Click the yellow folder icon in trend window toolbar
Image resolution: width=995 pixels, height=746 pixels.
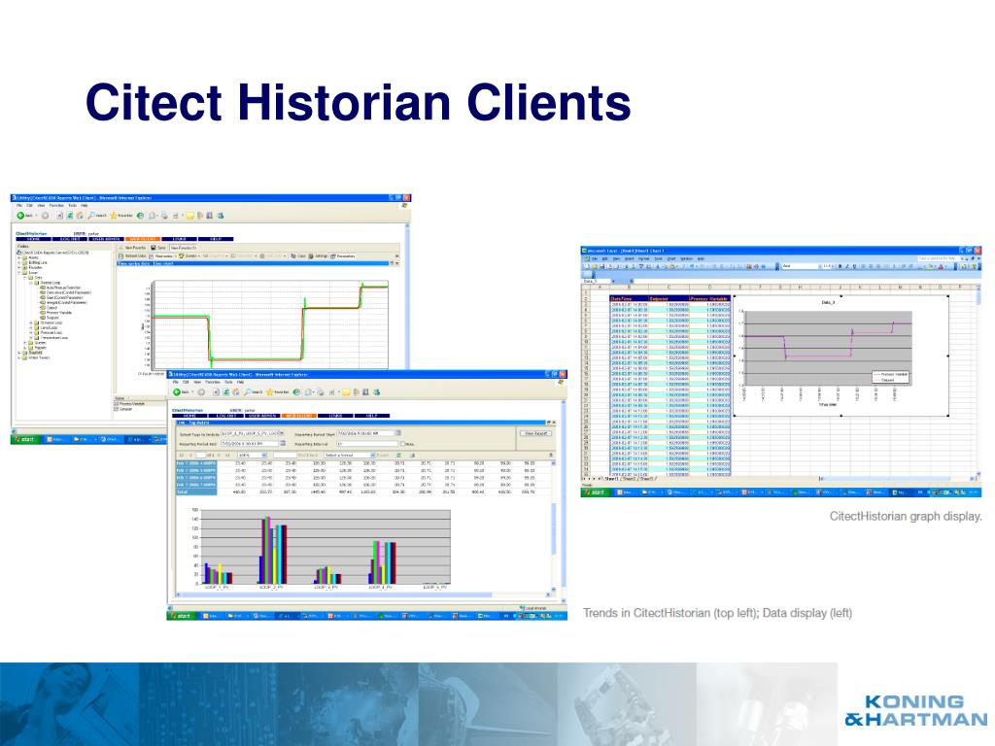tap(189, 216)
